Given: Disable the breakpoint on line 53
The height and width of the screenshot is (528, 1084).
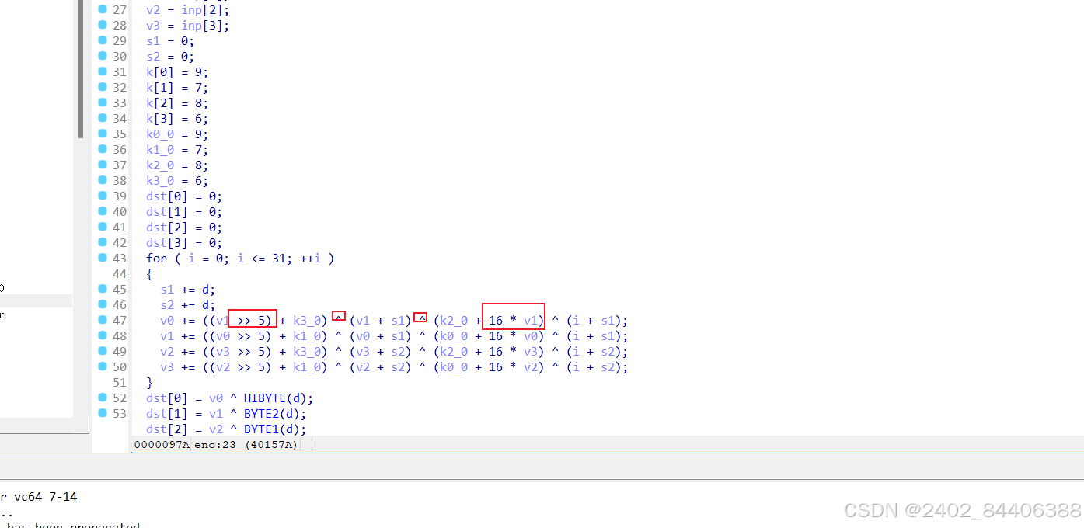Looking at the screenshot, I should point(102,413).
